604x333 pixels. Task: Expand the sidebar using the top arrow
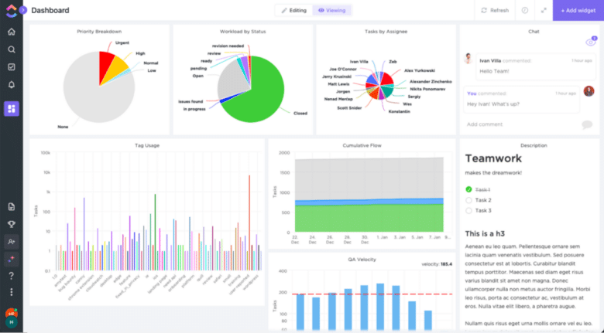coord(22,10)
